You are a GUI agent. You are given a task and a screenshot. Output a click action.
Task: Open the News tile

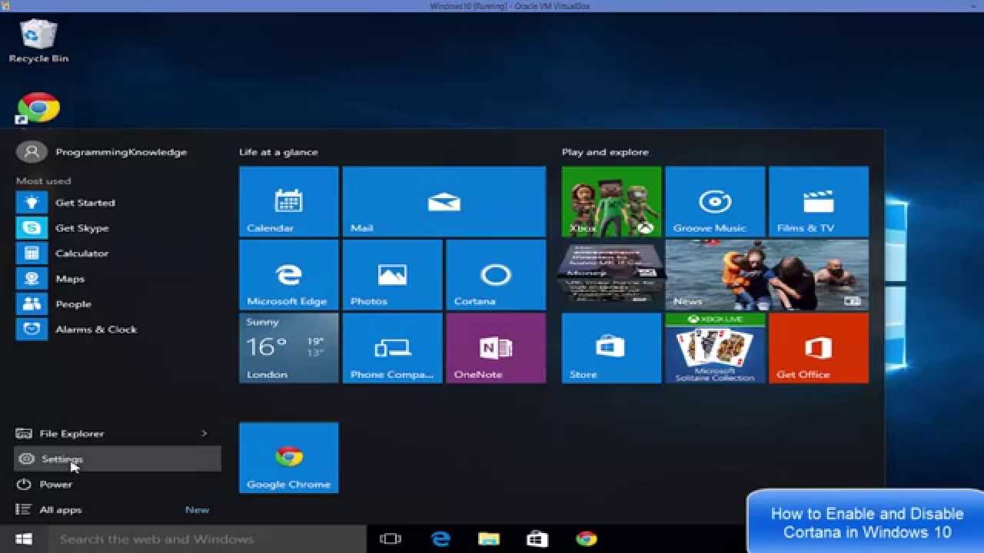point(767,274)
